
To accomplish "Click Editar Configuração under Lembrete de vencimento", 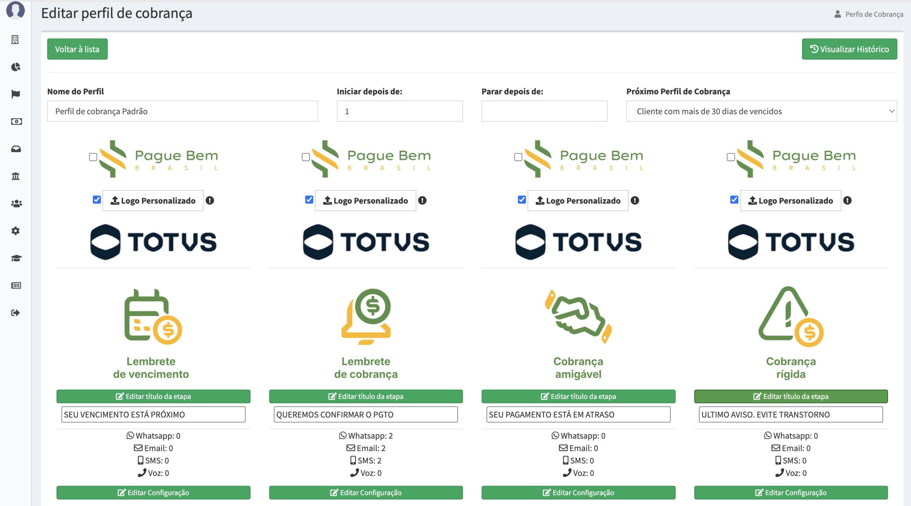I will [x=153, y=492].
